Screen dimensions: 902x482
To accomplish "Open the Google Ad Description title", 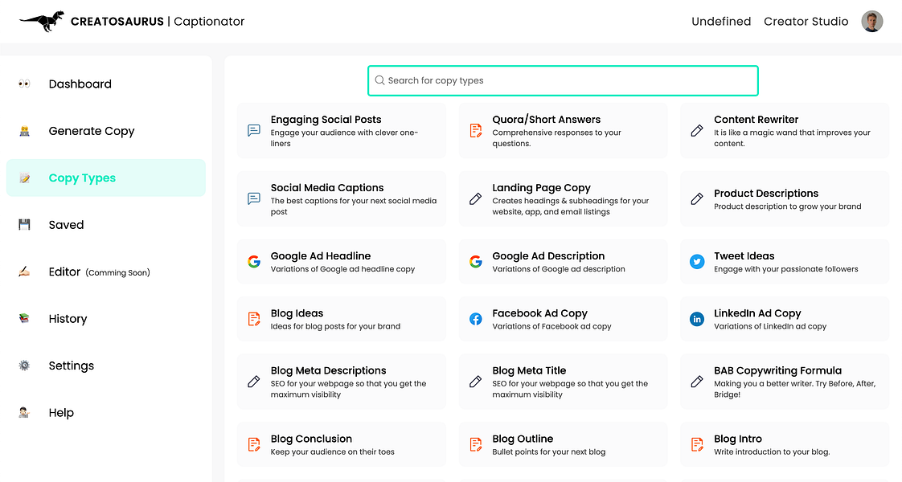I will point(548,256).
